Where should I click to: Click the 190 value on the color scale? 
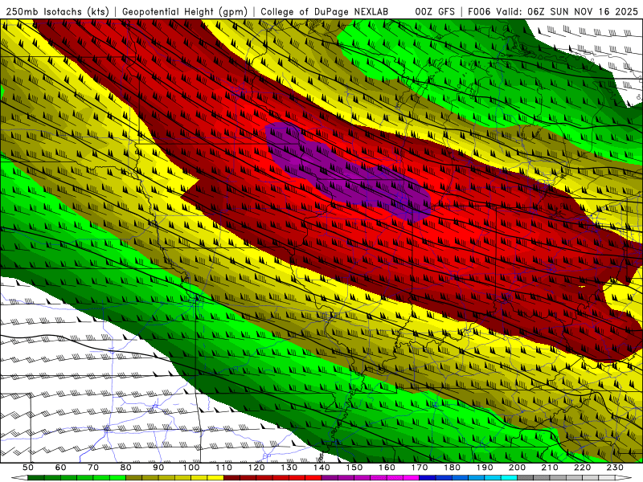click(x=485, y=468)
